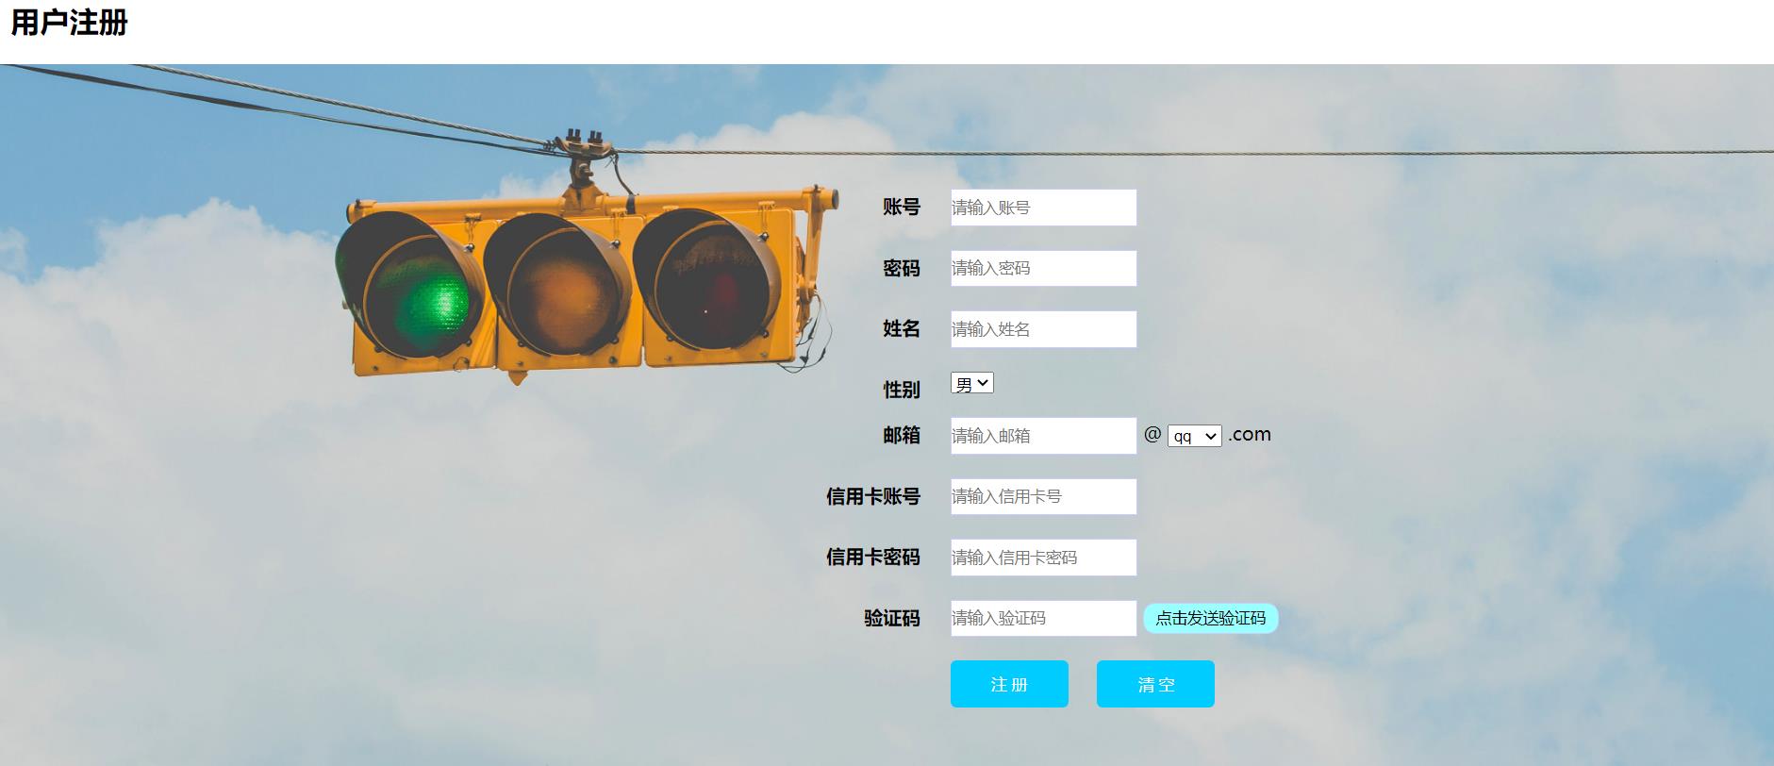Click the 邮箱 email input field
Screen dimensions: 1774x766
click(x=1043, y=436)
